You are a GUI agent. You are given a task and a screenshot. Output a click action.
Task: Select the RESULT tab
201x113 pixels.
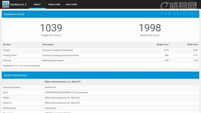tap(37, 4)
